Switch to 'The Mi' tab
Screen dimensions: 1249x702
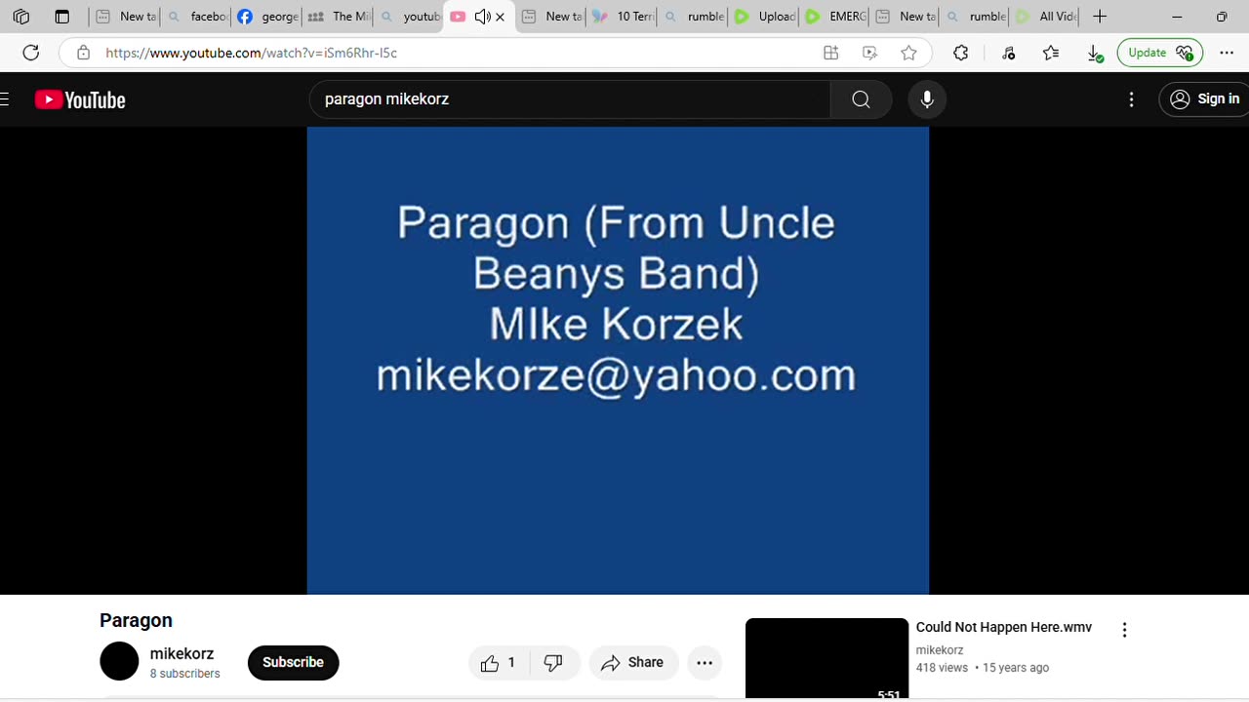click(x=338, y=17)
